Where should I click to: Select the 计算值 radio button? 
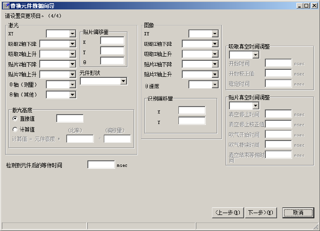[x=15, y=129]
